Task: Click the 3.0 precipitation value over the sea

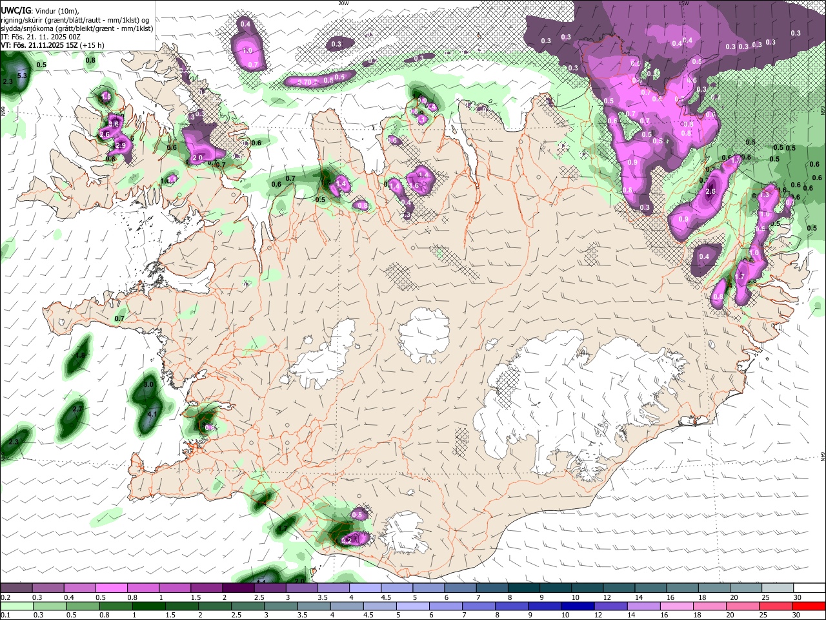Action: point(148,384)
